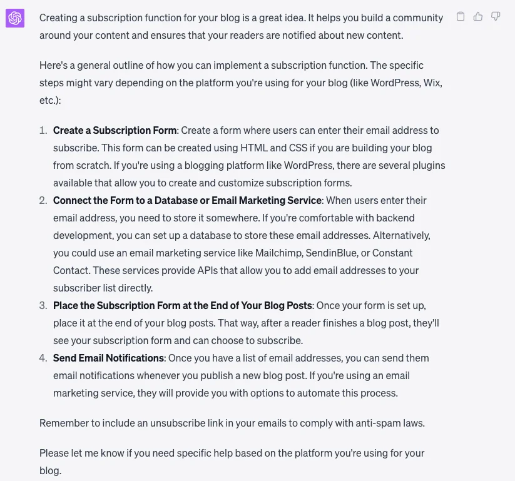The width and height of the screenshot is (515, 481).
Task: Click the "Send Email Notifications" bold heading
Action: pyautogui.click(x=108, y=358)
